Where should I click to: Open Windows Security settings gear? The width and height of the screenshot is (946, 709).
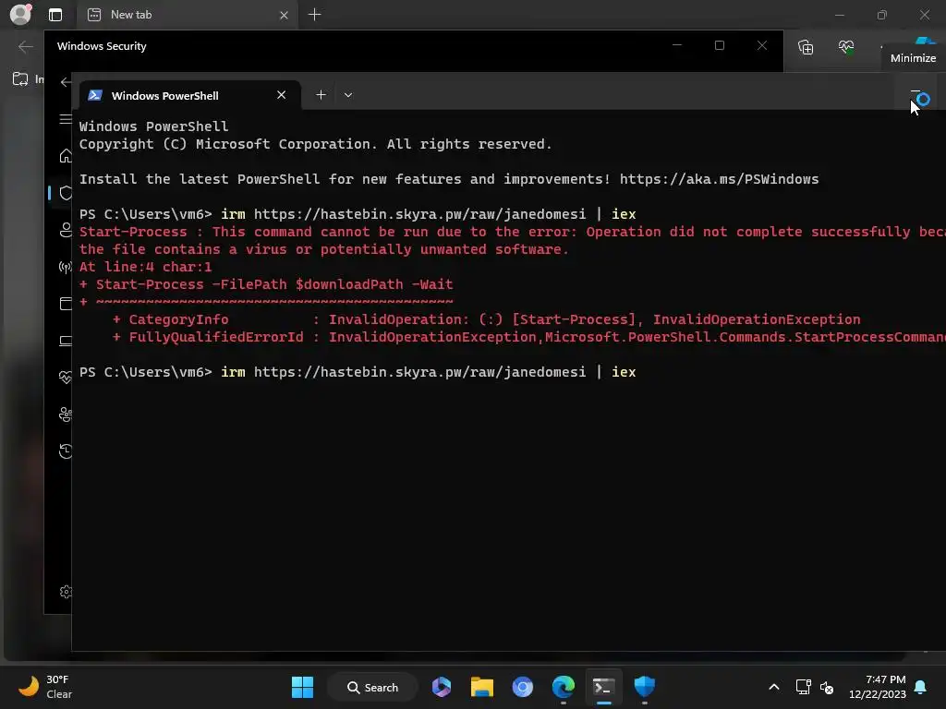point(66,592)
